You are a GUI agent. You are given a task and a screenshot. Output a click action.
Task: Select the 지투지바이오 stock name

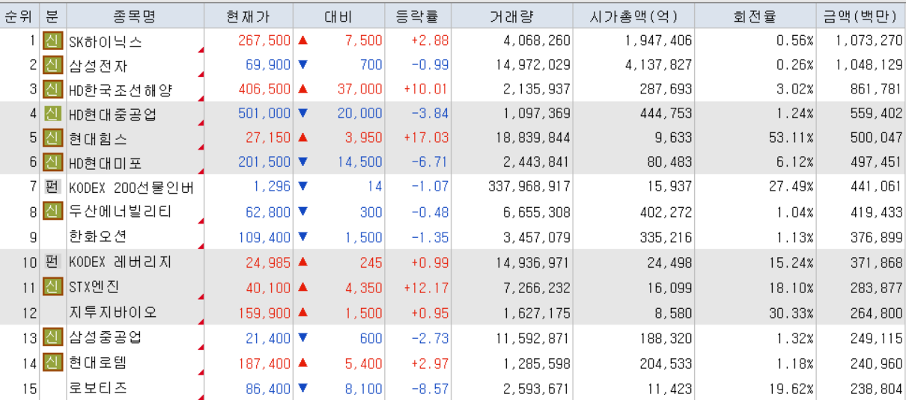point(112,312)
